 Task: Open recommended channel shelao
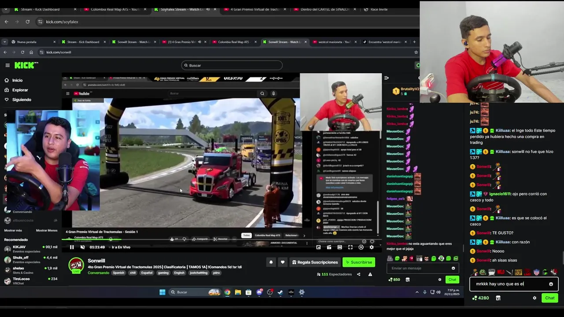coord(31,270)
